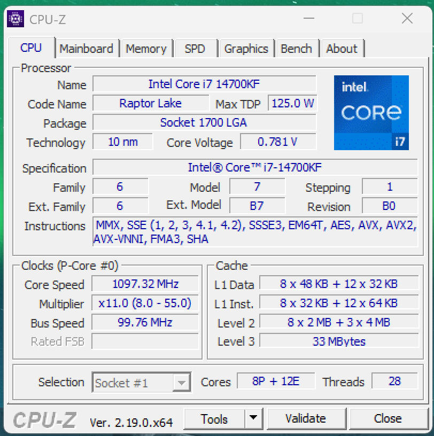Image resolution: width=434 pixels, height=436 pixels.
Task: Click the L1 Inst. cache value
Action: tap(339, 303)
